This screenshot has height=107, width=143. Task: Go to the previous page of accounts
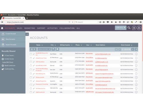tap(120, 49)
